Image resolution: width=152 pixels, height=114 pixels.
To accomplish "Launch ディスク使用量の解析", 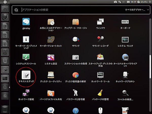I will coord(75,77).
